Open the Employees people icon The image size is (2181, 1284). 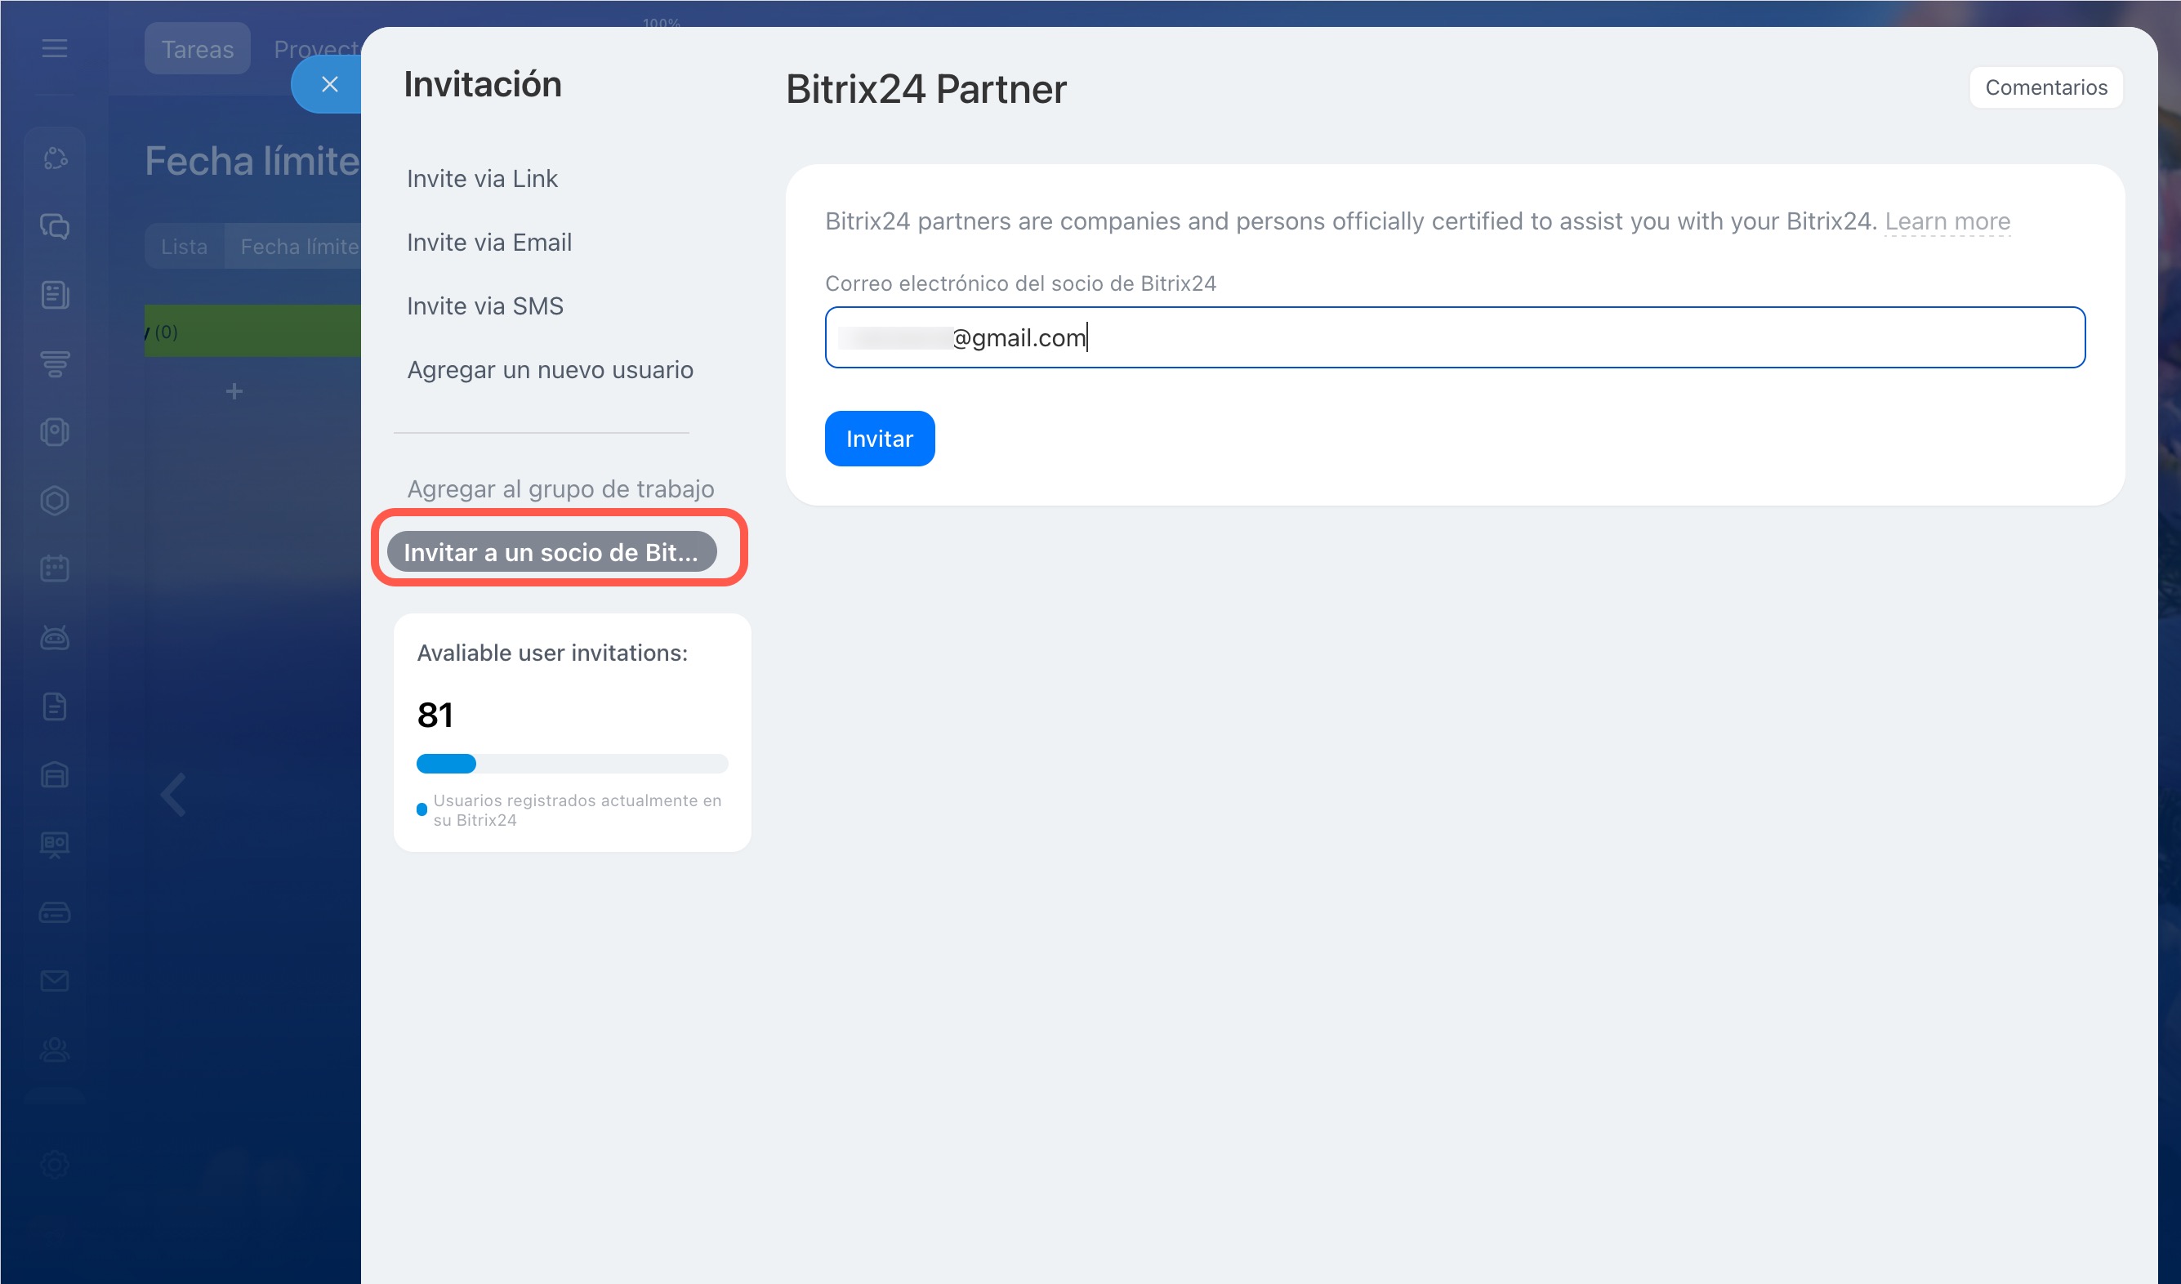tap(55, 1050)
